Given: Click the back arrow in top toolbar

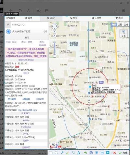Looking at the screenshot, I should pos(11,11).
